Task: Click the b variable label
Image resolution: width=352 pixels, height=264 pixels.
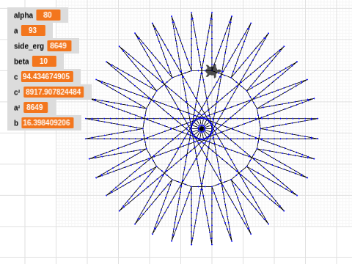Action: point(16,123)
